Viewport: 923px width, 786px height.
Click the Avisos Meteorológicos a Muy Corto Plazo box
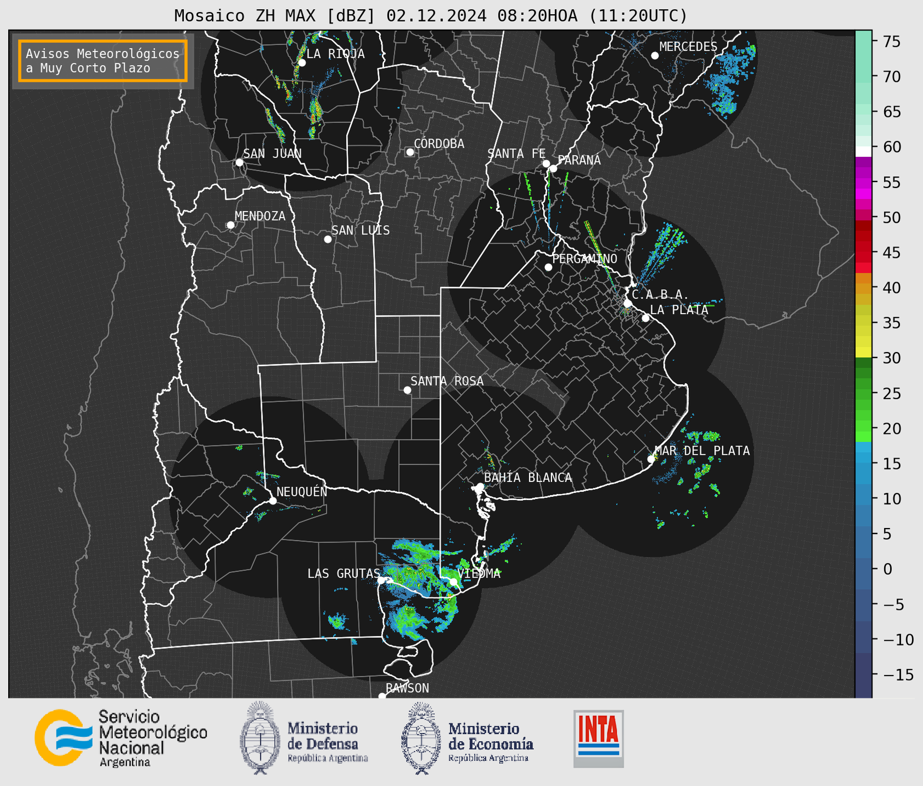pos(103,61)
